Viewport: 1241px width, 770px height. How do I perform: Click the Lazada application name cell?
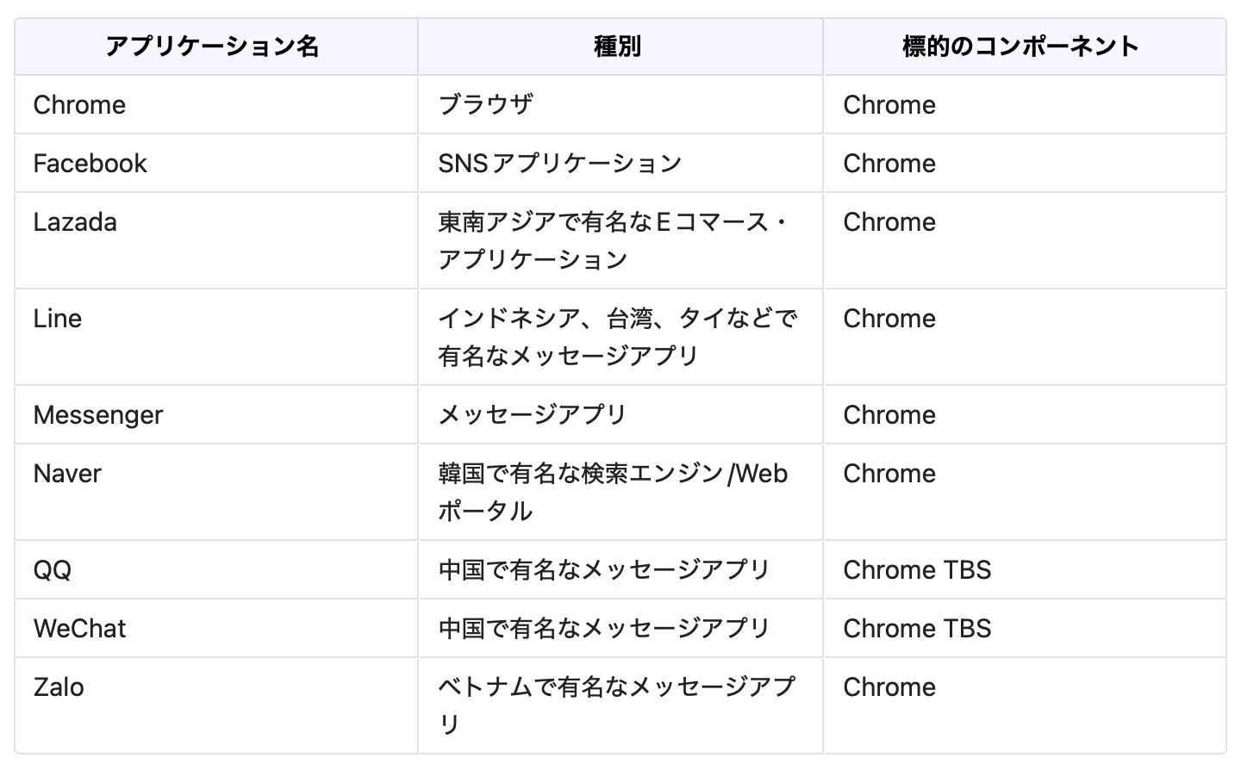coord(75,222)
